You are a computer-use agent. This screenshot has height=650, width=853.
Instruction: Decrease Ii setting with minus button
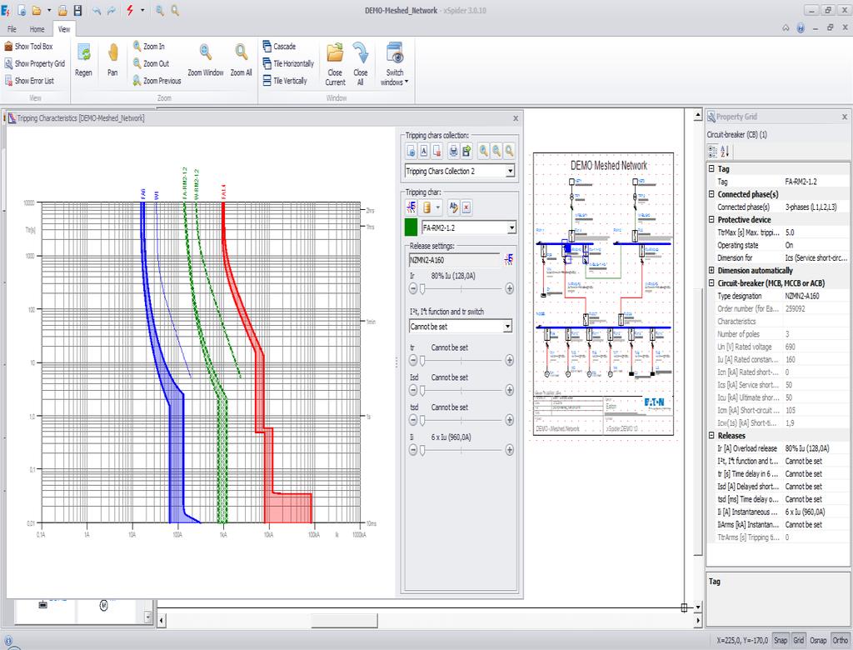point(413,450)
